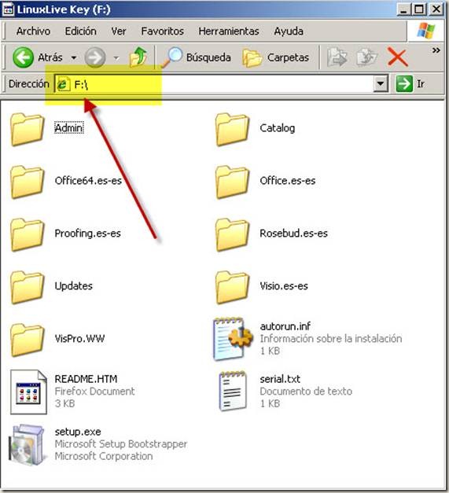Open the Atrás history dropdown arrow
The width and height of the screenshot is (449, 493).
coord(74,58)
